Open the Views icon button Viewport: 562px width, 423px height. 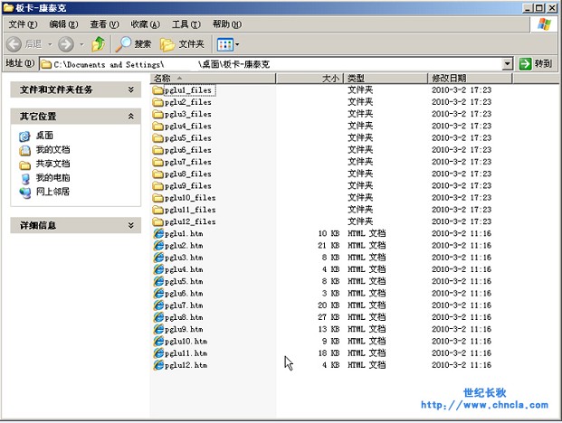pyautogui.click(x=225, y=44)
